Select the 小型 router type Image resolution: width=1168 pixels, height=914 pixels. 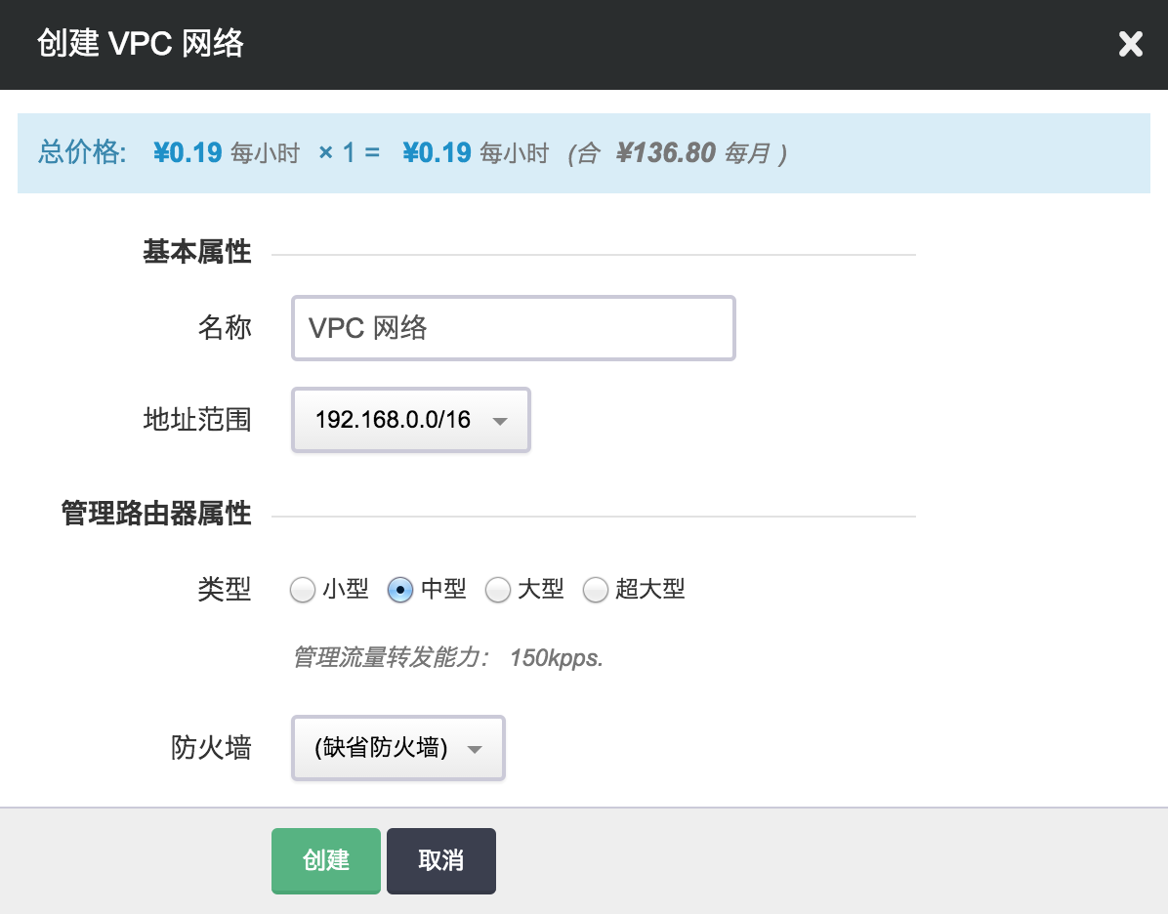(x=303, y=590)
